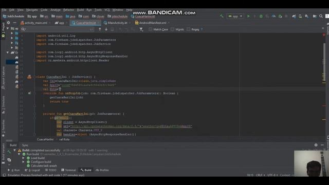Close the find bar

[x=323, y=28]
